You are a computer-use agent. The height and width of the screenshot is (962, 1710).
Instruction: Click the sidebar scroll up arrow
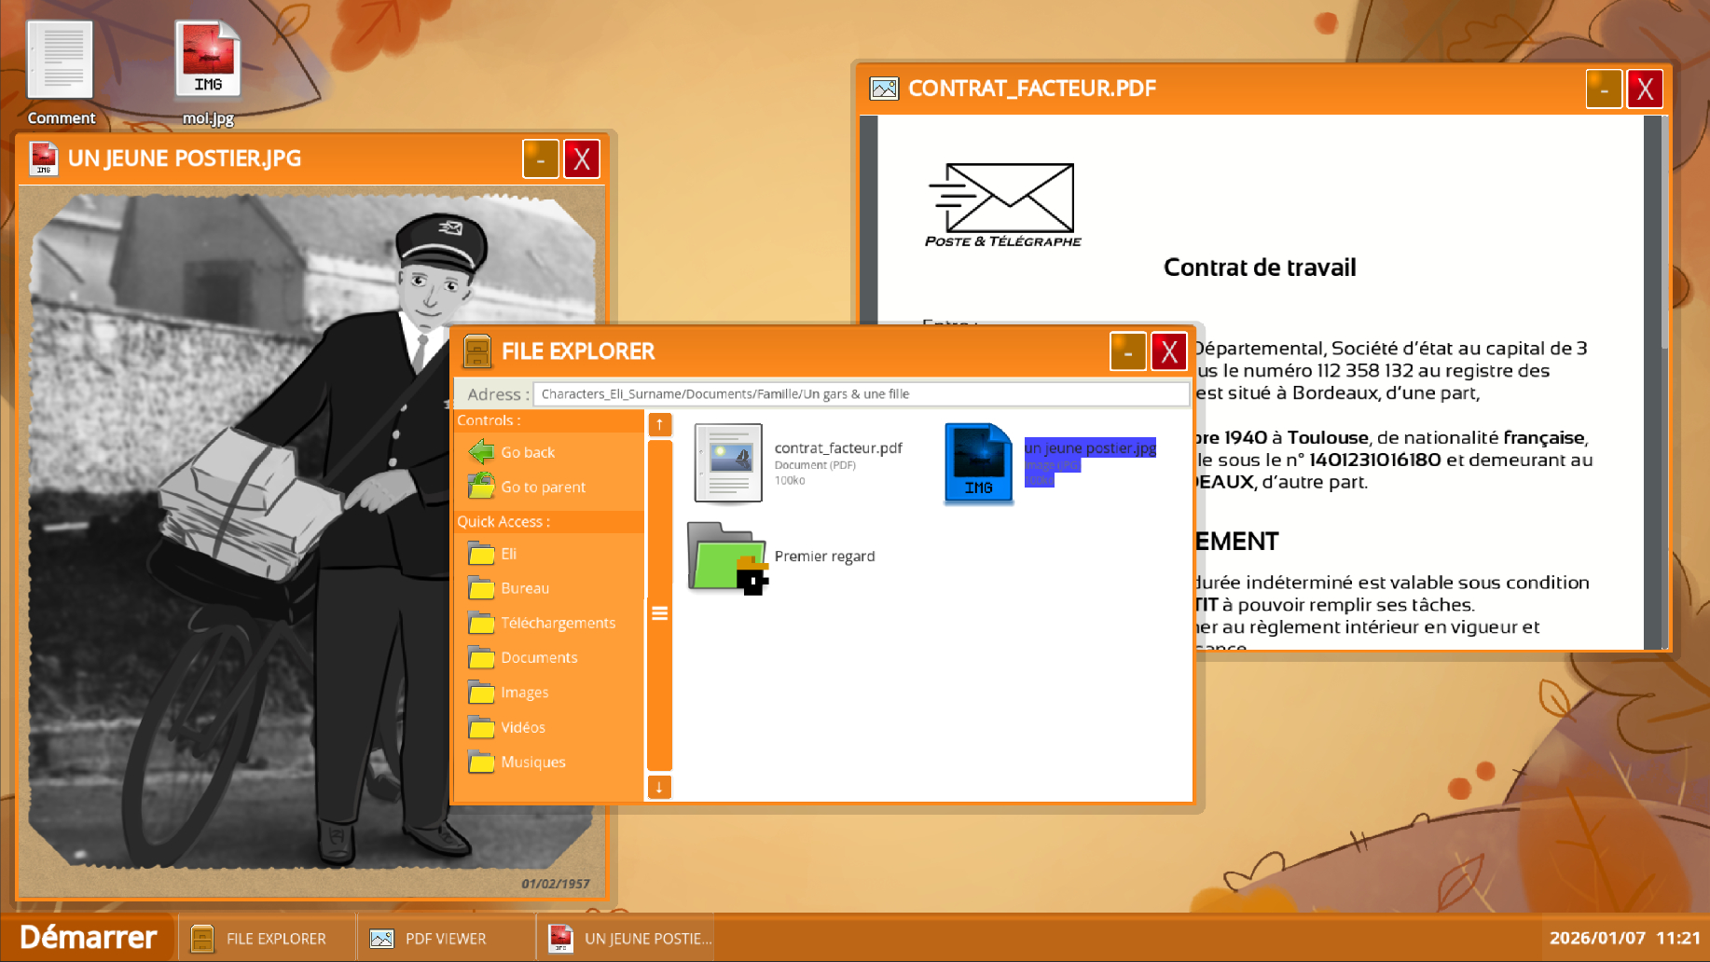coord(659,424)
